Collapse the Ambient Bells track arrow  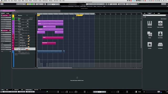coord(19,48)
